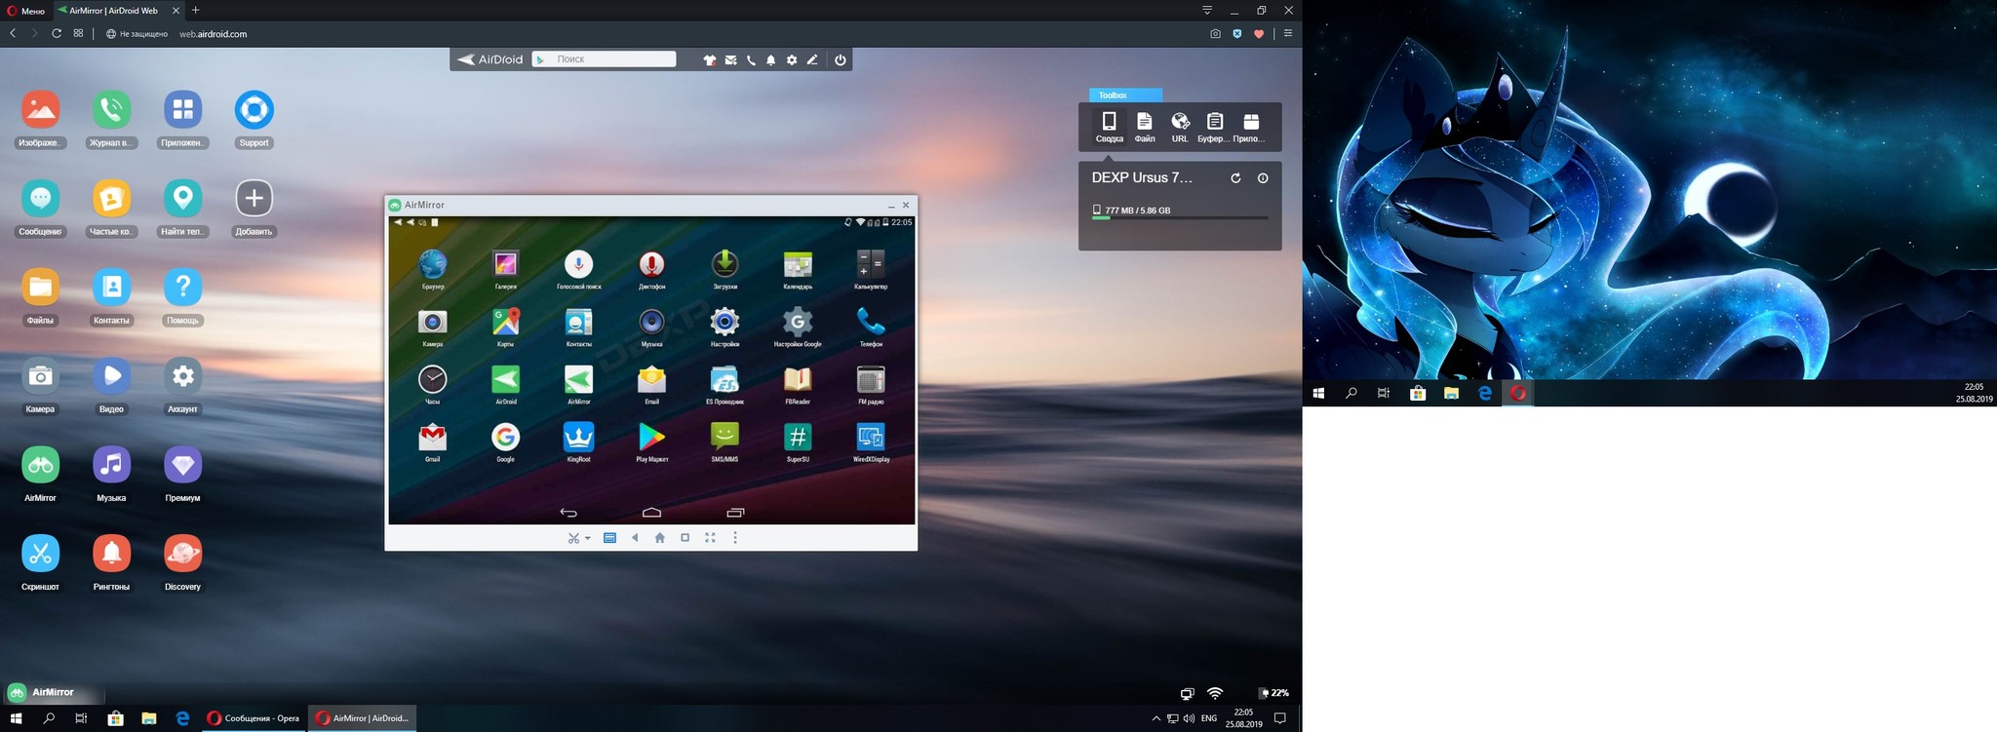Open the Discovery planet icon

[x=182, y=554]
